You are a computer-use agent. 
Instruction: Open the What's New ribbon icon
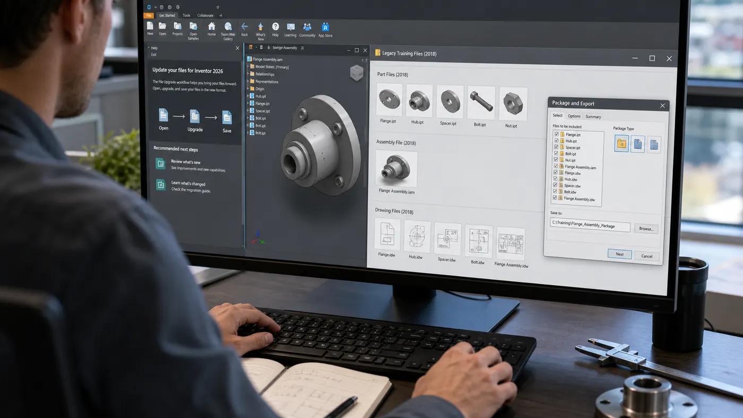261,27
